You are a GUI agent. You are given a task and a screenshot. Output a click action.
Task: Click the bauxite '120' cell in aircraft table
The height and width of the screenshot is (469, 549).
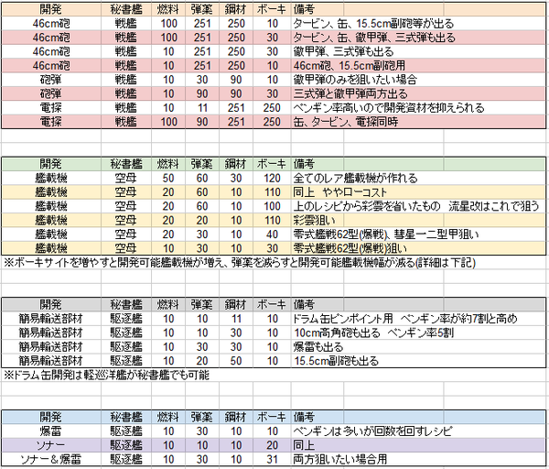[x=272, y=178]
